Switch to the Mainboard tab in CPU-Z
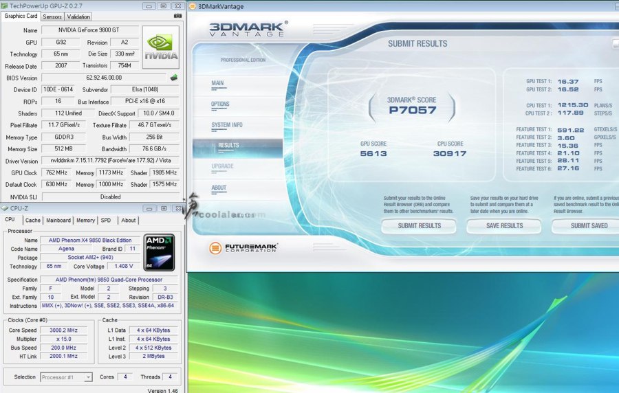The image size is (619, 393). tap(58, 221)
